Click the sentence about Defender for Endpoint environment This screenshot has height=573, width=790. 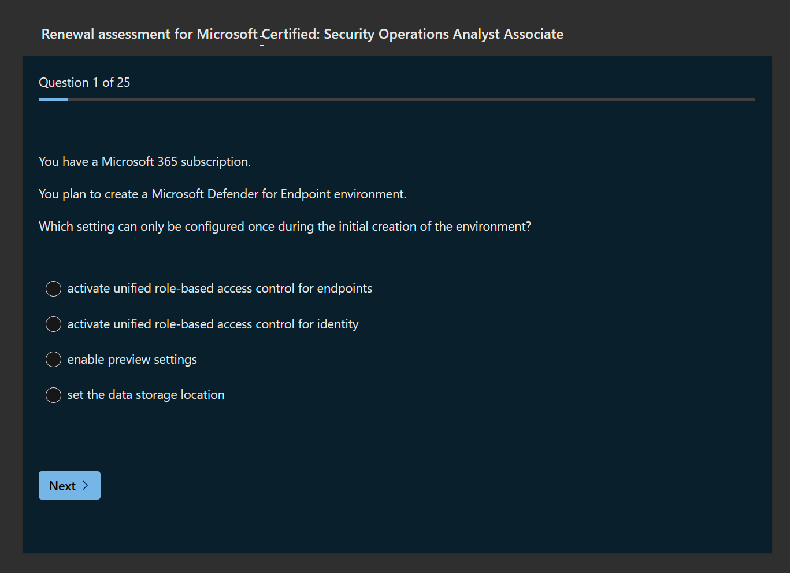222,194
